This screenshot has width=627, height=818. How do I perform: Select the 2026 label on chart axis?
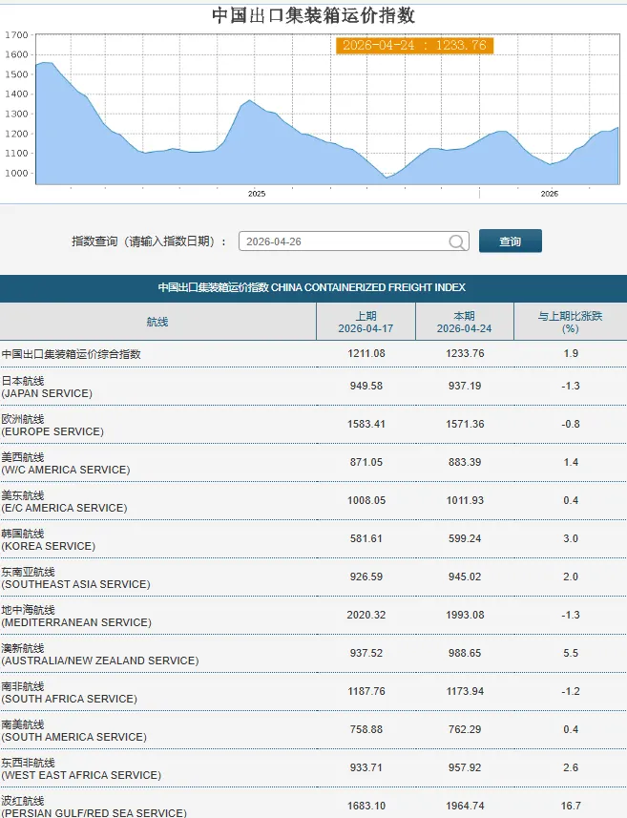[550, 194]
